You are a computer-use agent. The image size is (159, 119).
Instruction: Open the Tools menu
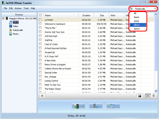[26, 8]
